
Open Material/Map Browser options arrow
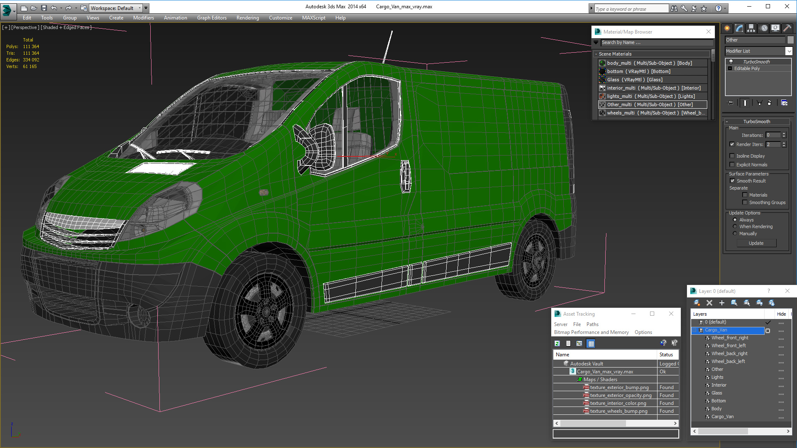click(x=596, y=42)
